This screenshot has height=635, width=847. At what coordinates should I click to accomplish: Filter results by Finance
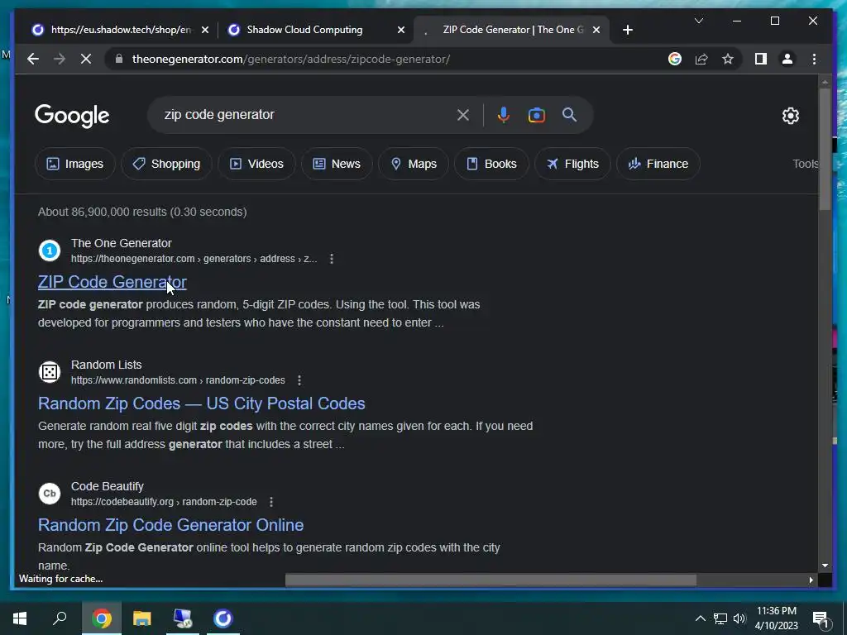pyautogui.click(x=658, y=164)
